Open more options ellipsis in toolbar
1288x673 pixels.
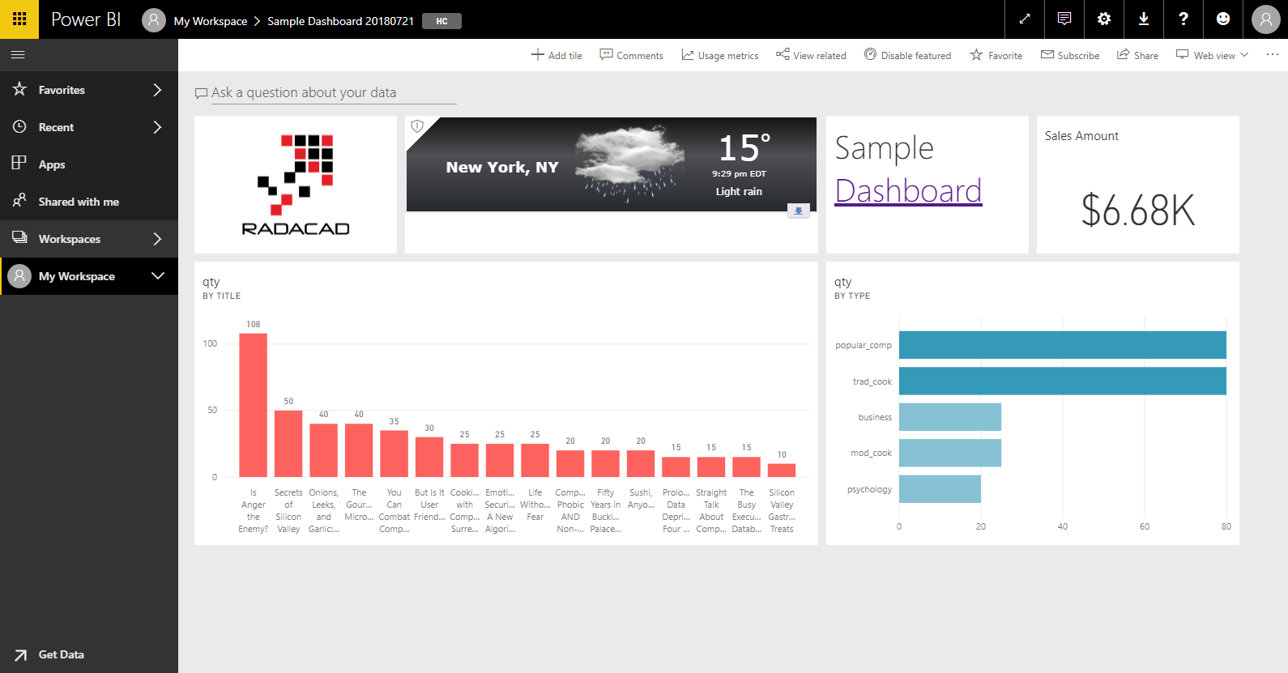1273,55
